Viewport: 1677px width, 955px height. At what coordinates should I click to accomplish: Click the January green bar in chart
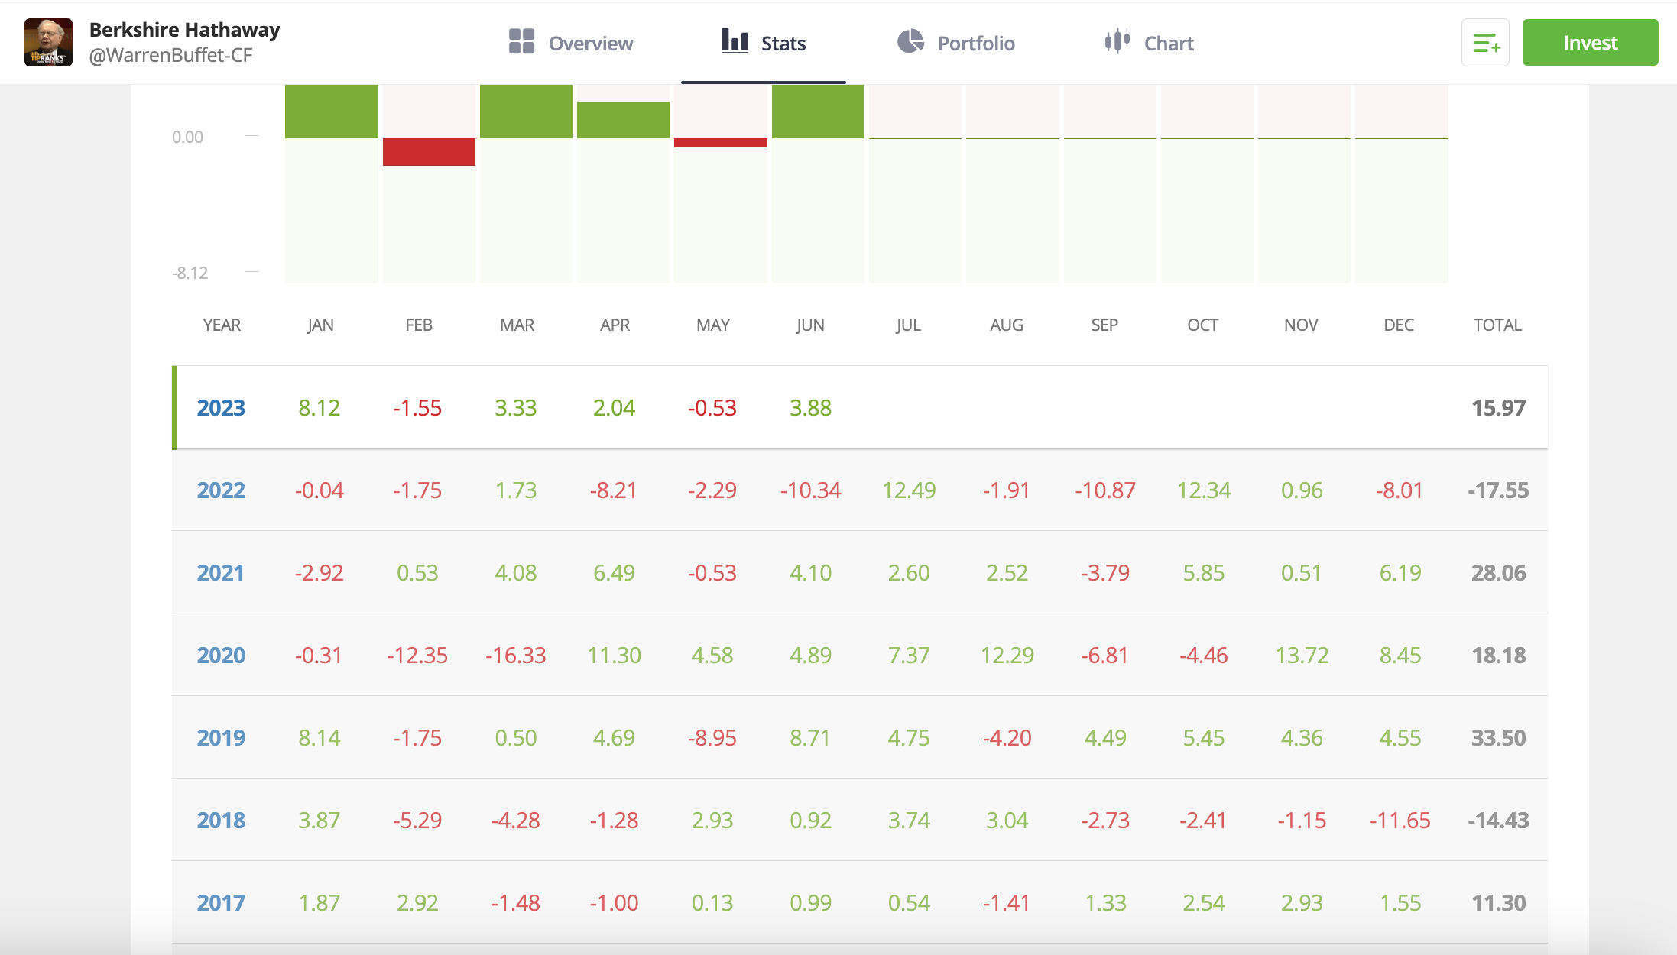332,112
